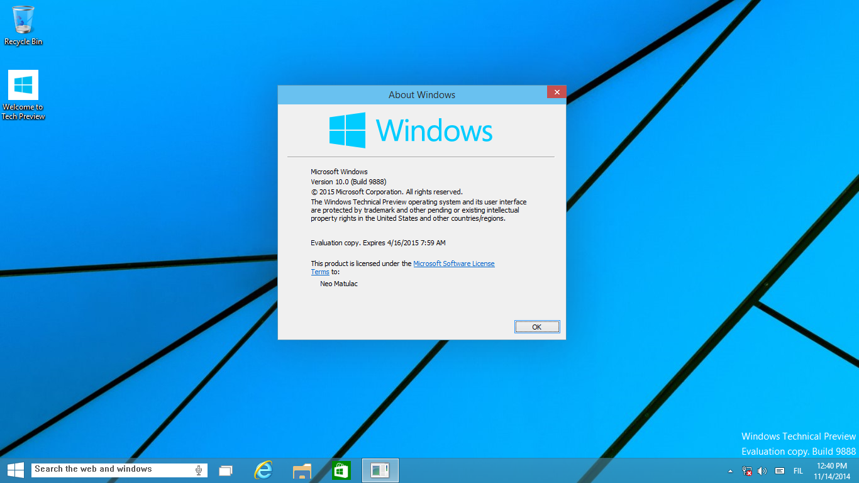Screen dimensions: 859x483
Task: Open Task View from the taskbar
Action: [x=226, y=469]
